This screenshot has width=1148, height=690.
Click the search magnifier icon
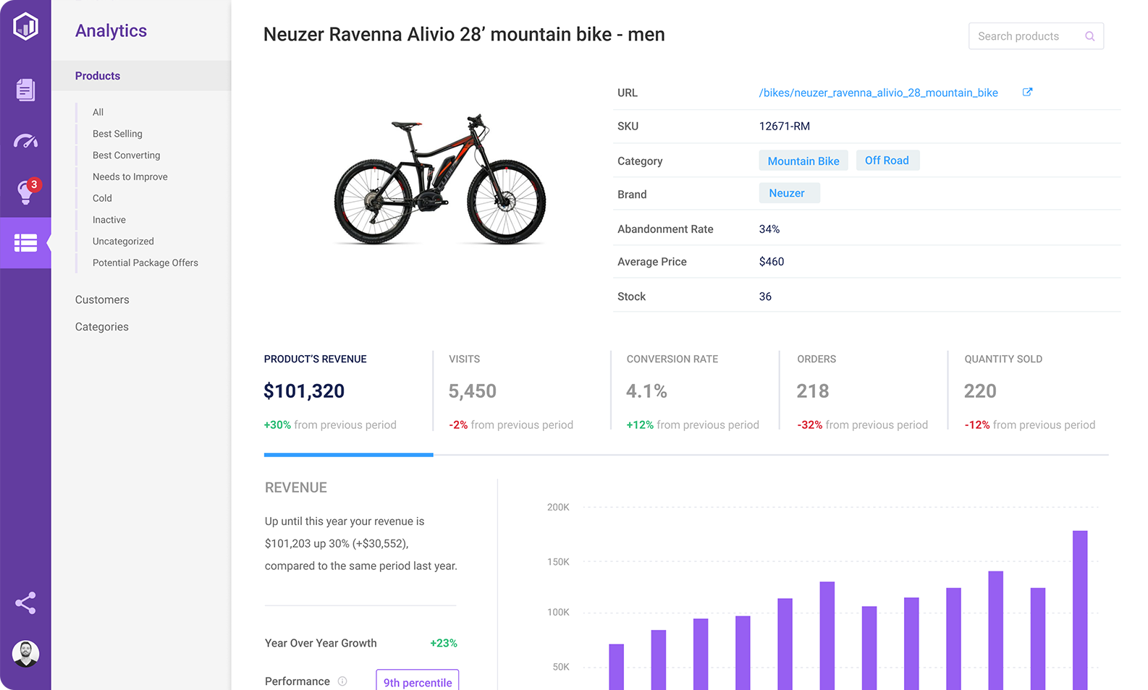click(1089, 36)
